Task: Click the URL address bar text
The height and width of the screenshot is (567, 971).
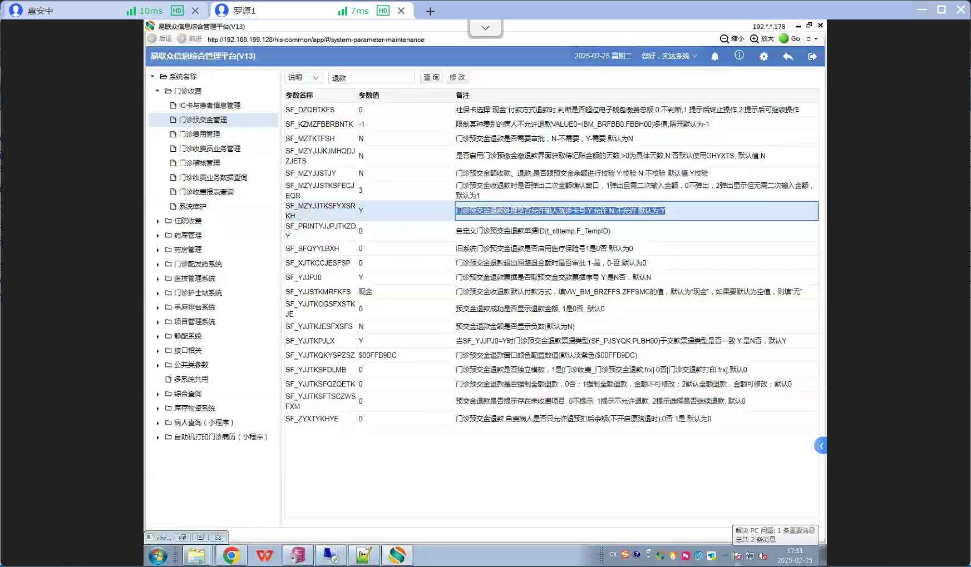Action: pyautogui.click(x=316, y=39)
